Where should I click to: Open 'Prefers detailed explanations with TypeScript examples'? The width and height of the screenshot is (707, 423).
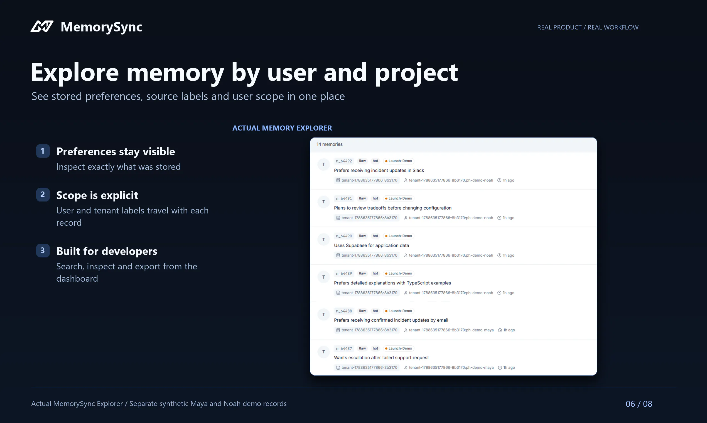point(392,283)
